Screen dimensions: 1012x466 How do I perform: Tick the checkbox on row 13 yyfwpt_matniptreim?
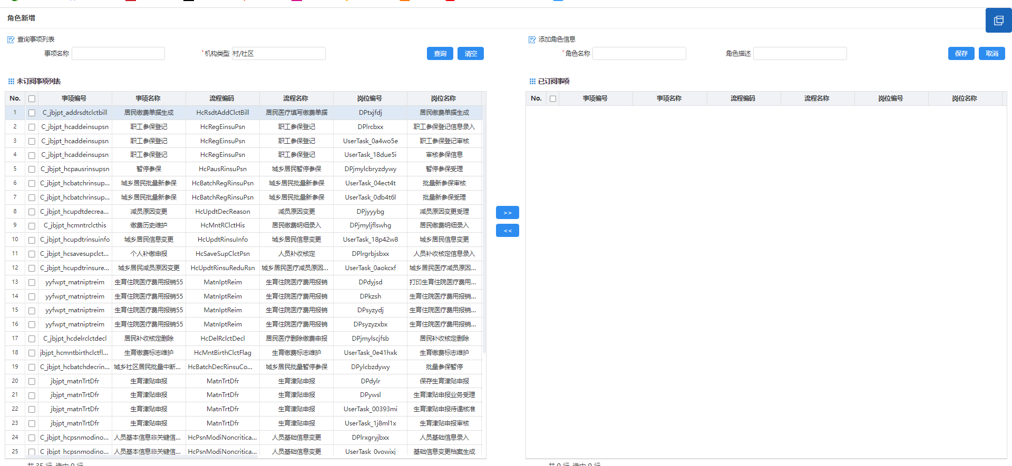click(32, 282)
